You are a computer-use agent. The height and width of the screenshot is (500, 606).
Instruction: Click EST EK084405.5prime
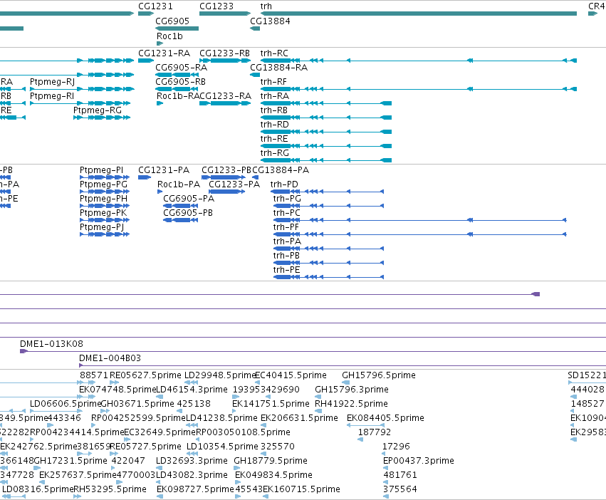(385, 418)
